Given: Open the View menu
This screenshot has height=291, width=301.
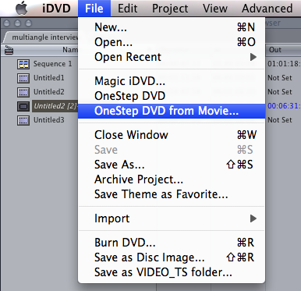Looking at the screenshot, I should coord(215,9).
